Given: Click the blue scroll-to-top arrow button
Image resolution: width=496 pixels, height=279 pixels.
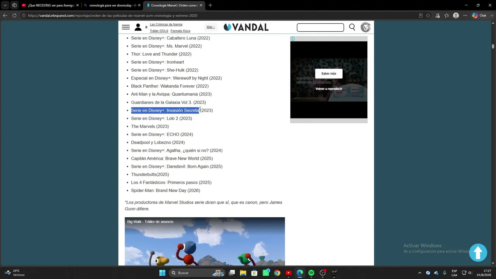Looking at the screenshot, I should coord(478,253).
